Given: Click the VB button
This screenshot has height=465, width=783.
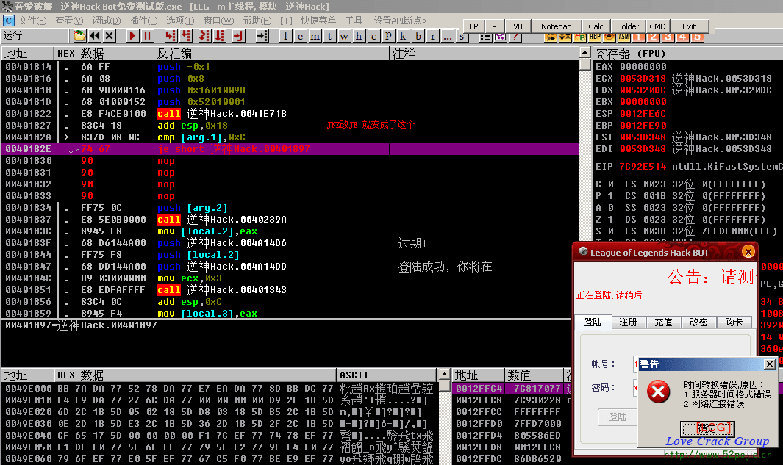Looking at the screenshot, I should [x=518, y=26].
